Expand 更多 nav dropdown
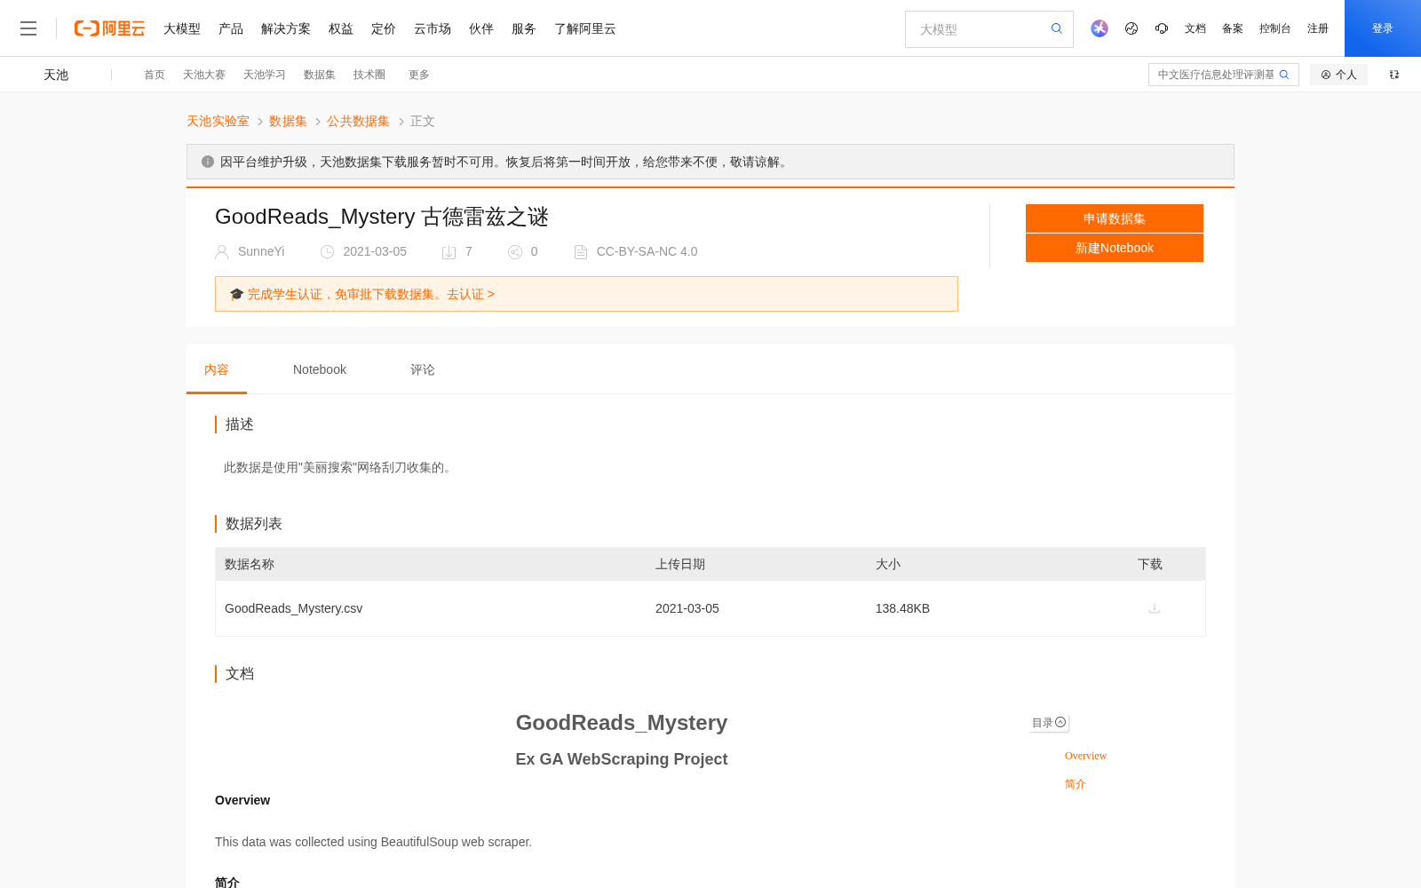This screenshot has width=1421, height=888. click(419, 75)
